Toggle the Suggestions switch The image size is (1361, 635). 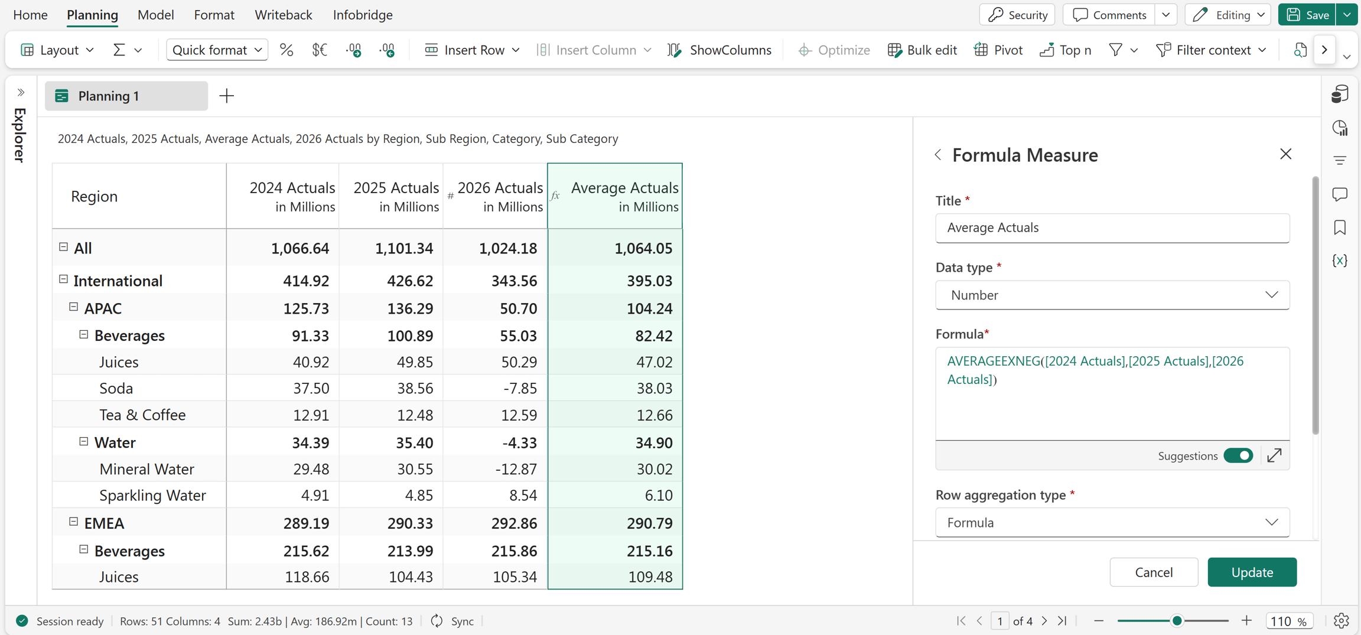click(x=1238, y=455)
